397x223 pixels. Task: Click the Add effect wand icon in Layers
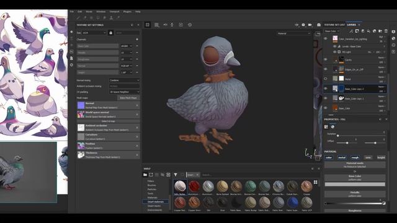coord(351,31)
